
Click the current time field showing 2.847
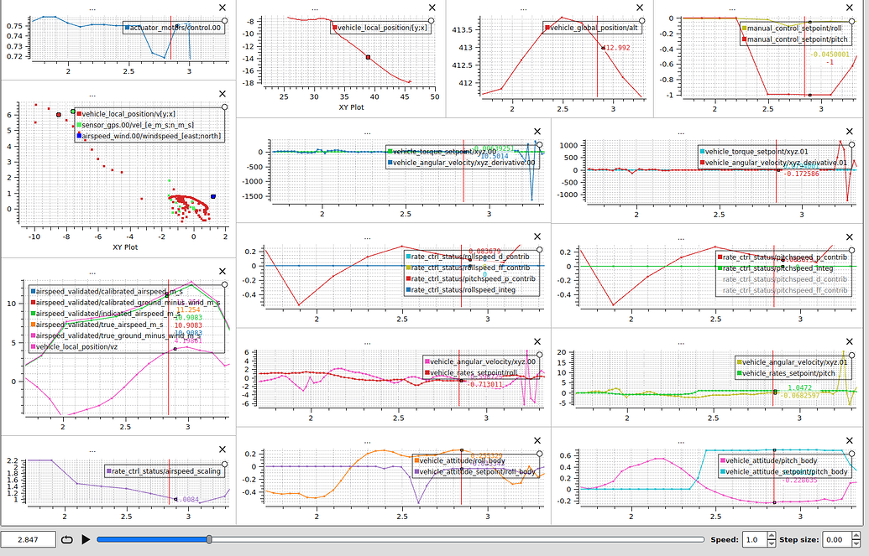point(29,539)
